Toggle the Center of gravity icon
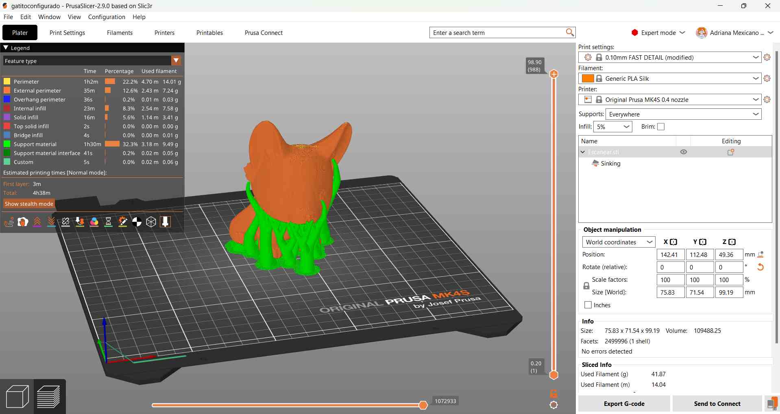The height and width of the screenshot is (414, 780). [137, 222]
